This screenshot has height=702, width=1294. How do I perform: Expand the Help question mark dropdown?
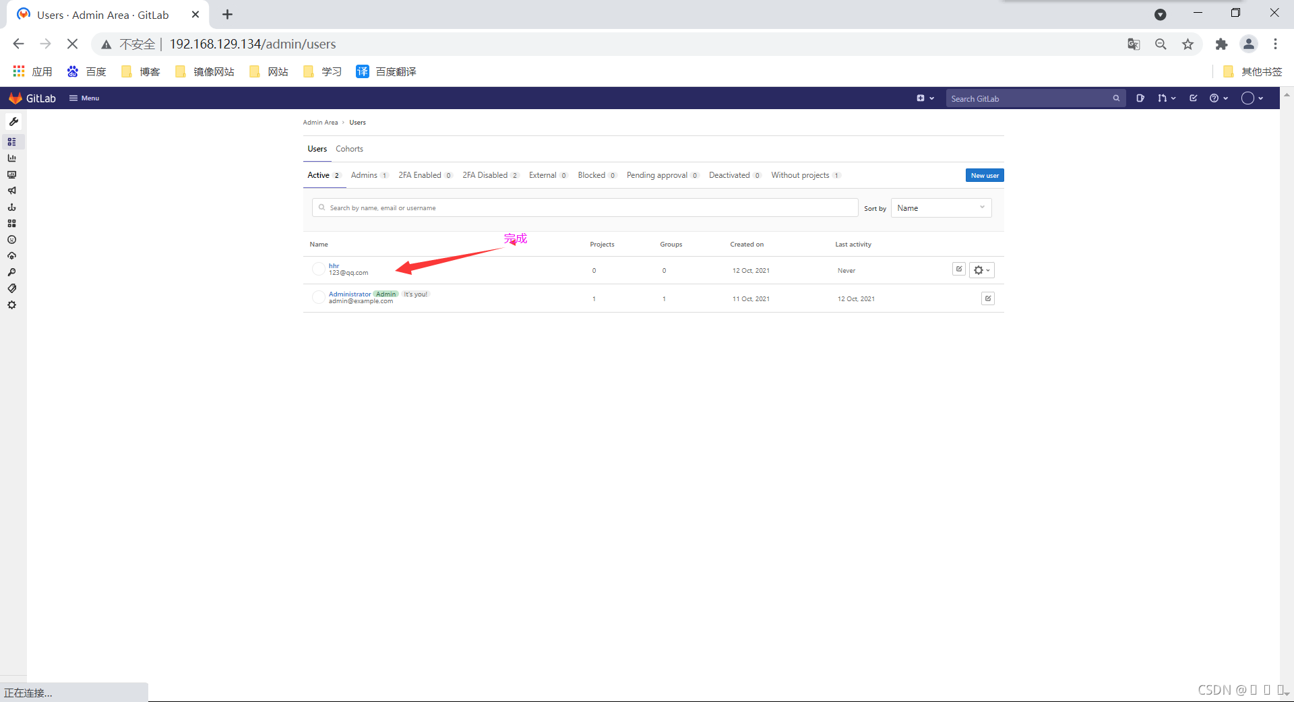click(1219, 98)
